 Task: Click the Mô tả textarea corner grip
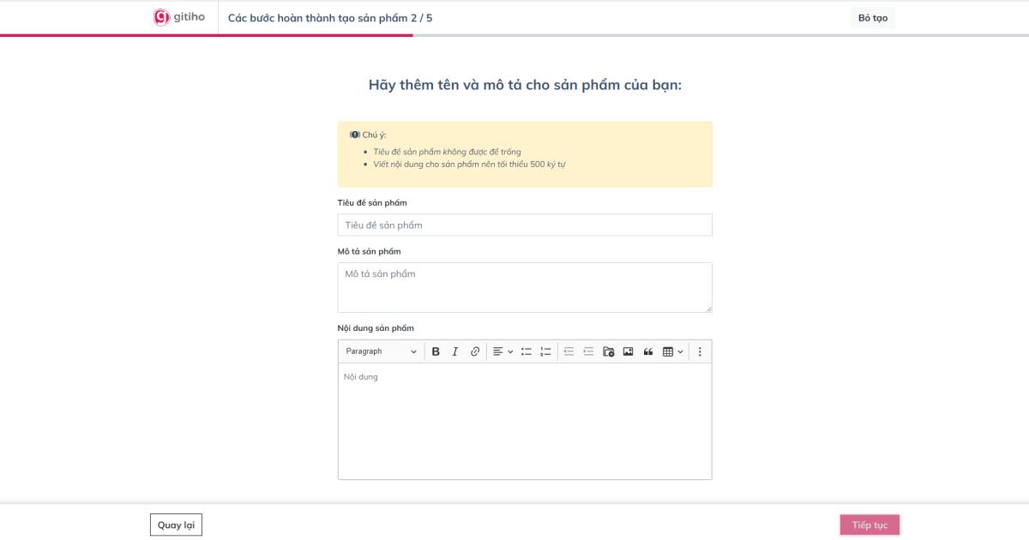tap(707, 308)
